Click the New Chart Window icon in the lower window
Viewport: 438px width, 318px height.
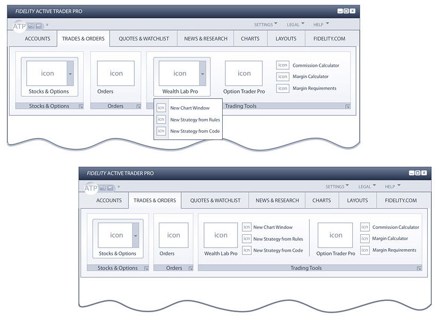tap(246, 227)
